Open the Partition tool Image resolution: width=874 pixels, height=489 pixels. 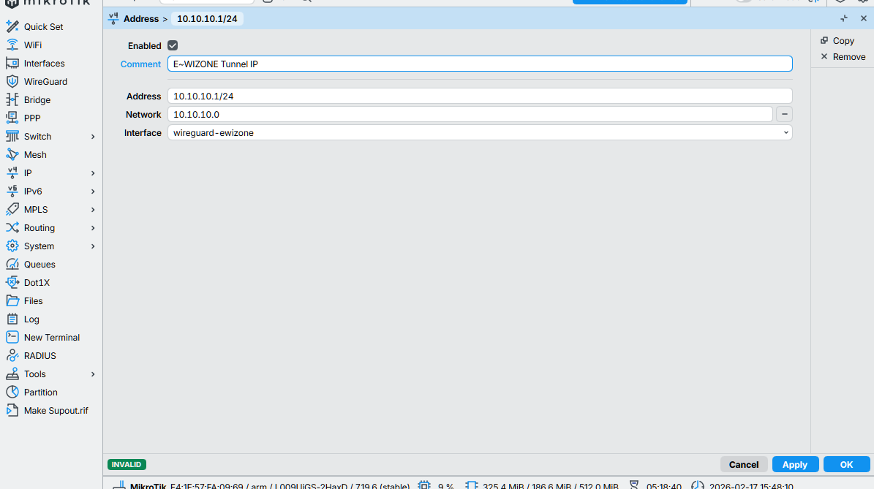coord(41,392)
